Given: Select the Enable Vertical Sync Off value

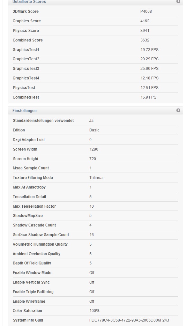Looking at the screenshot, I should point(92,282).
